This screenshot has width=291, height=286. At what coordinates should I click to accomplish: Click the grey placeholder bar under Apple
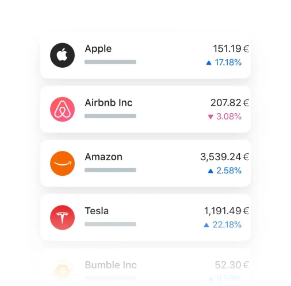110,62
